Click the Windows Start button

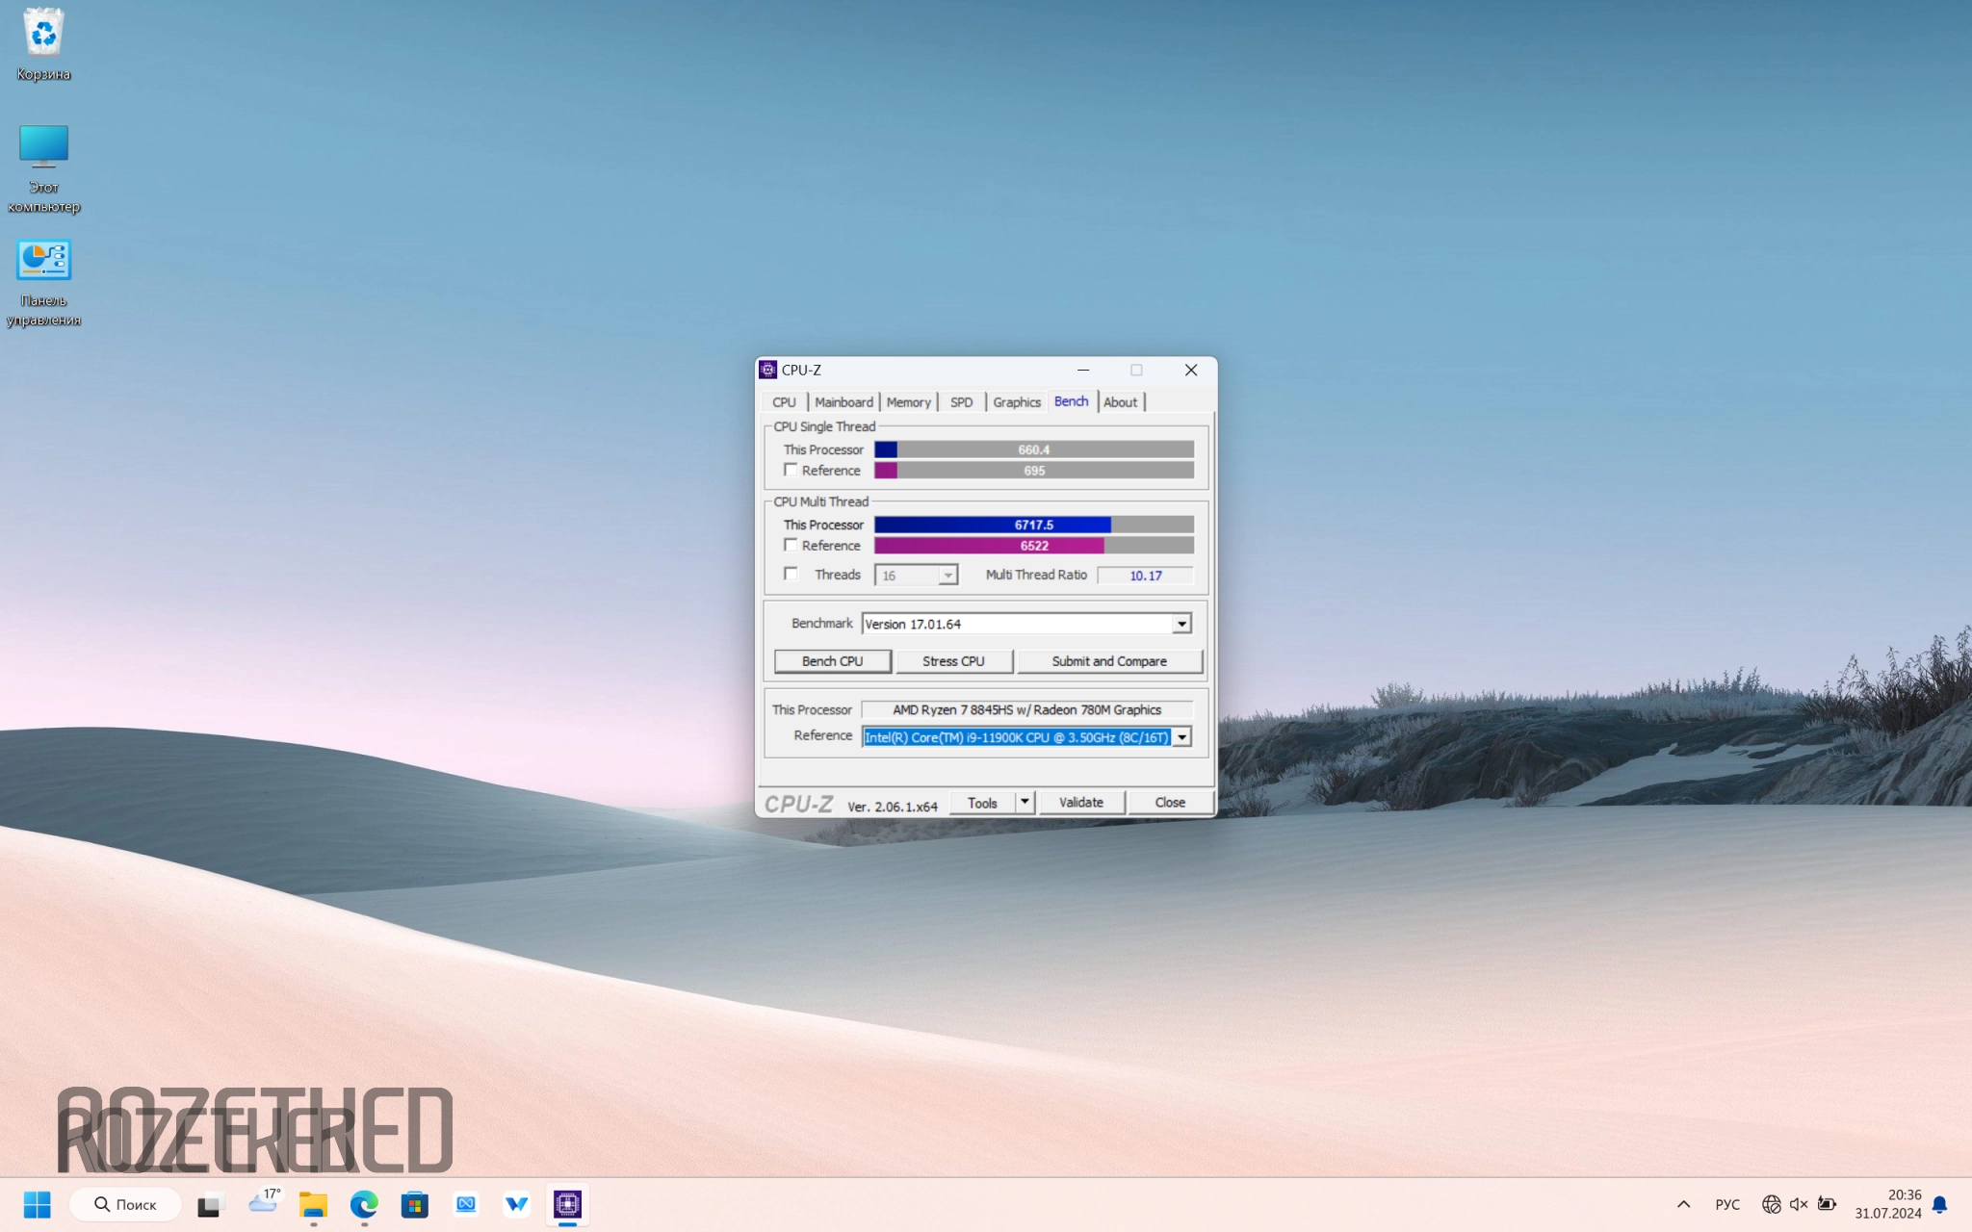[x=38, y=1204]
